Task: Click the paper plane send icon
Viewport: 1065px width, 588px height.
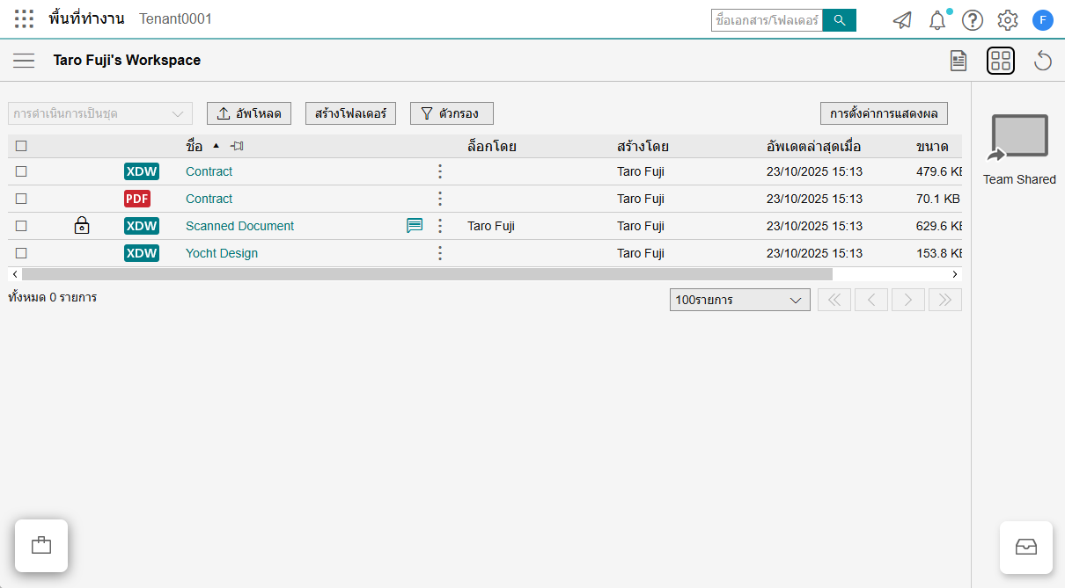Action: click(902, 20)
